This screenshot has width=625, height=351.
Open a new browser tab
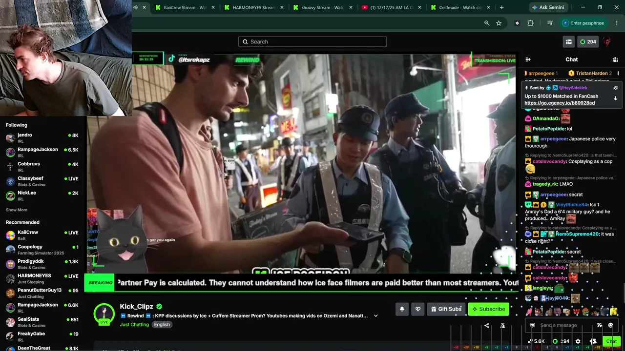point(501,7)
